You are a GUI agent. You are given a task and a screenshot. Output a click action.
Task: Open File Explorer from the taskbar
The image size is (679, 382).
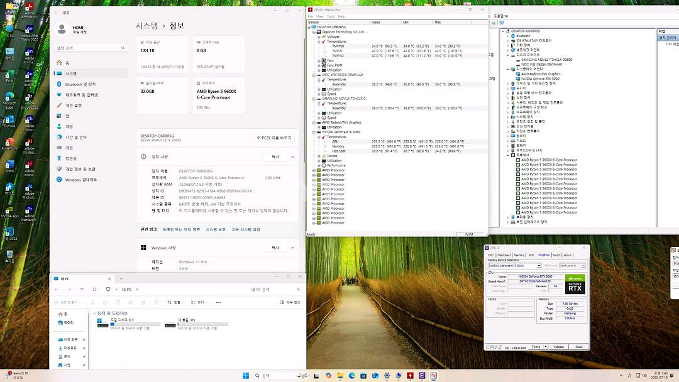coord(340,376)
